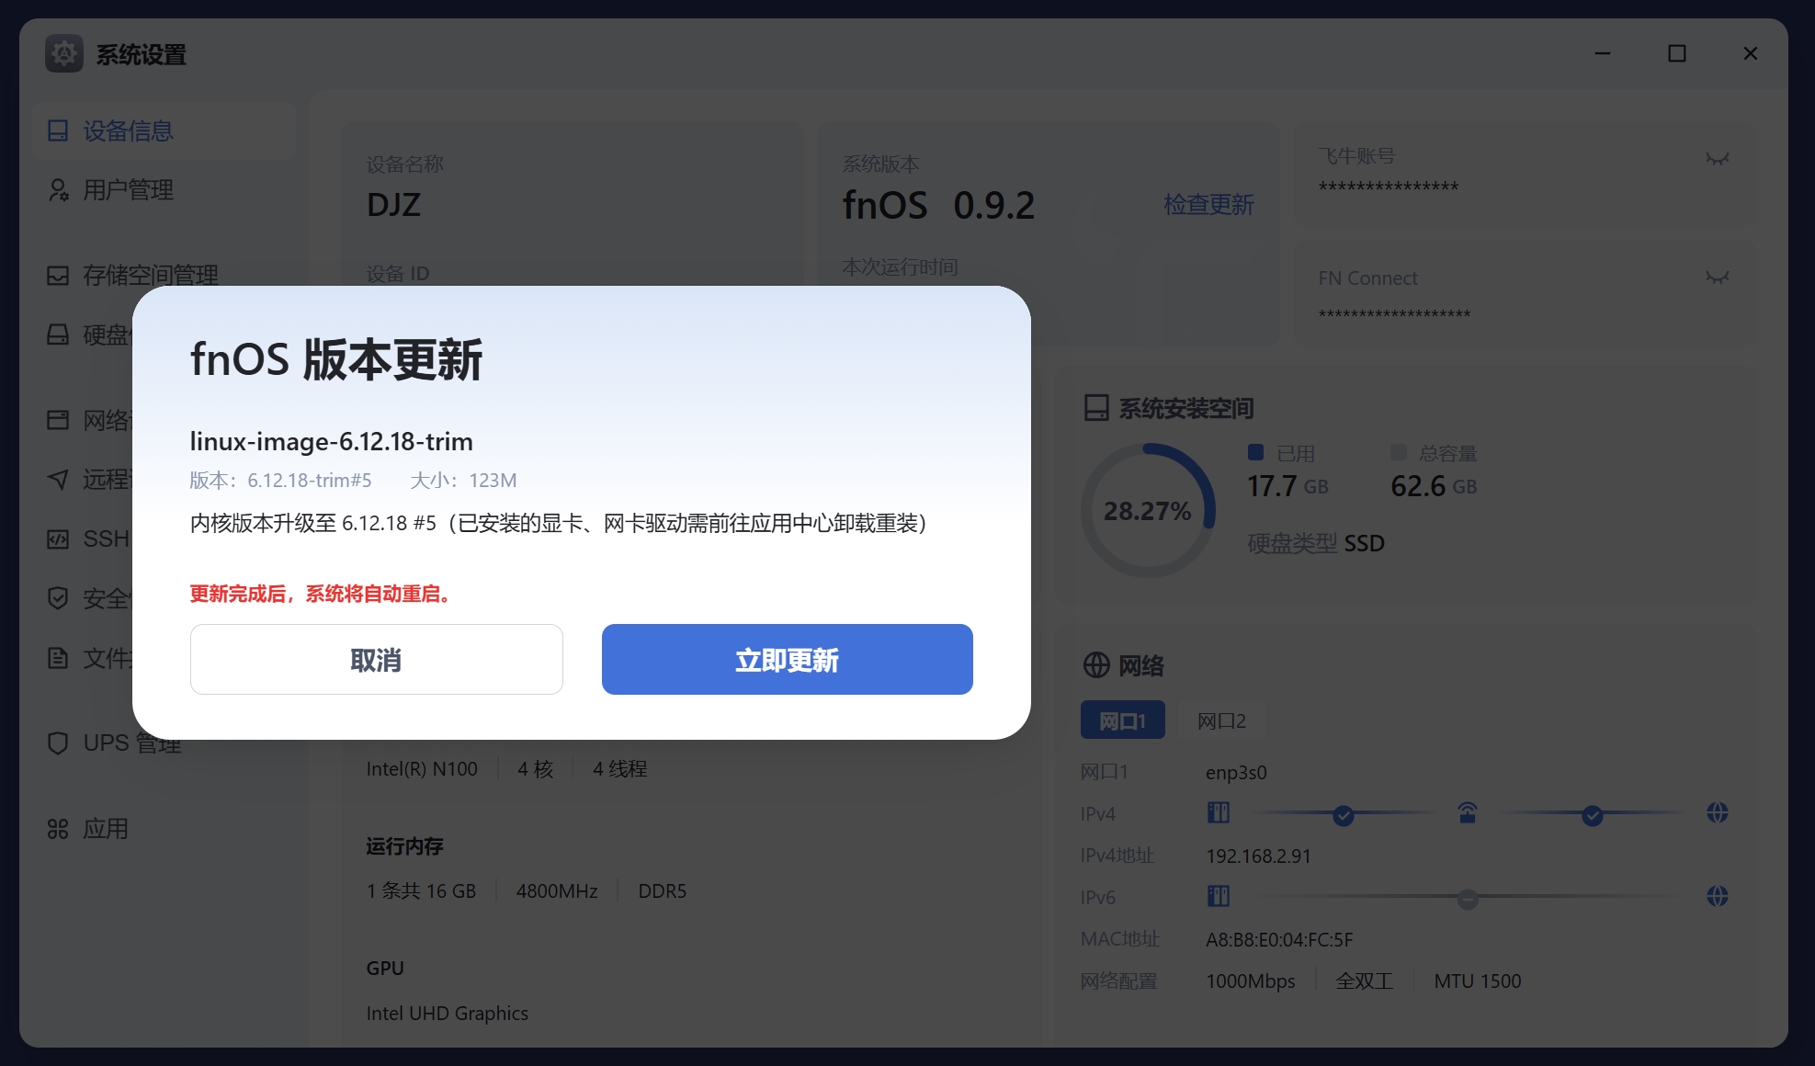Viewport: 1815px width, 1066px height.
Task: Click the SSH code icon
Action: (58, 539)
